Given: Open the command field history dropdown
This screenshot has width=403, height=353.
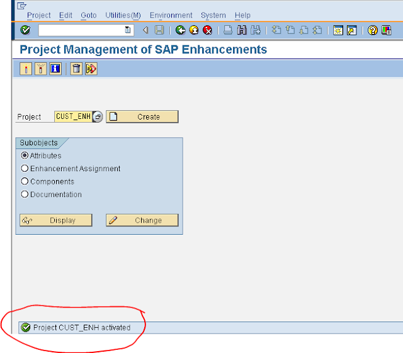Looking at the screenshot, I should [x=127, y=30].
